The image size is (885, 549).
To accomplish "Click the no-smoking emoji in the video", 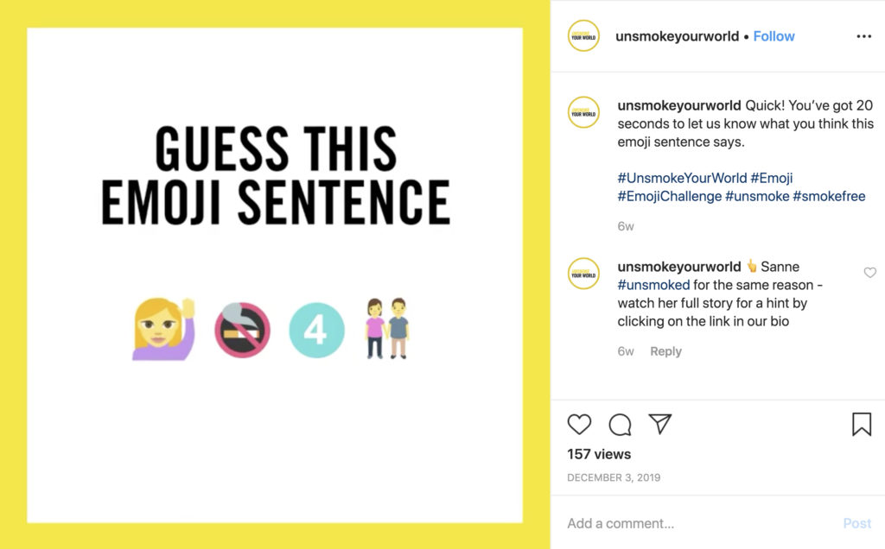I will click(242, 330).
